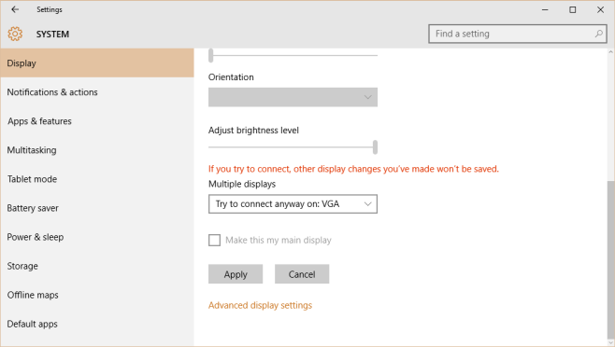The width and height of the screenshot is (615, 347).
Task: Click the System gear icon
Action: pos(15,35)
